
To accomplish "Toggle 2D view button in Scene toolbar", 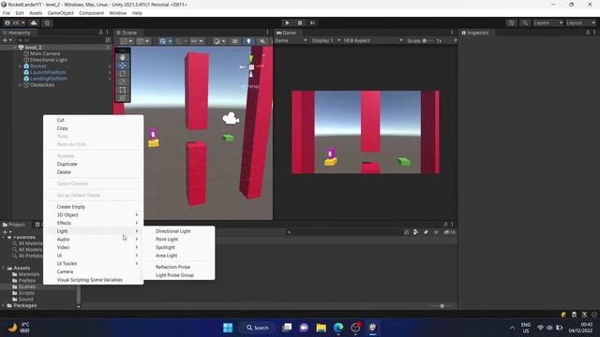I will click(x=235, y=41).
